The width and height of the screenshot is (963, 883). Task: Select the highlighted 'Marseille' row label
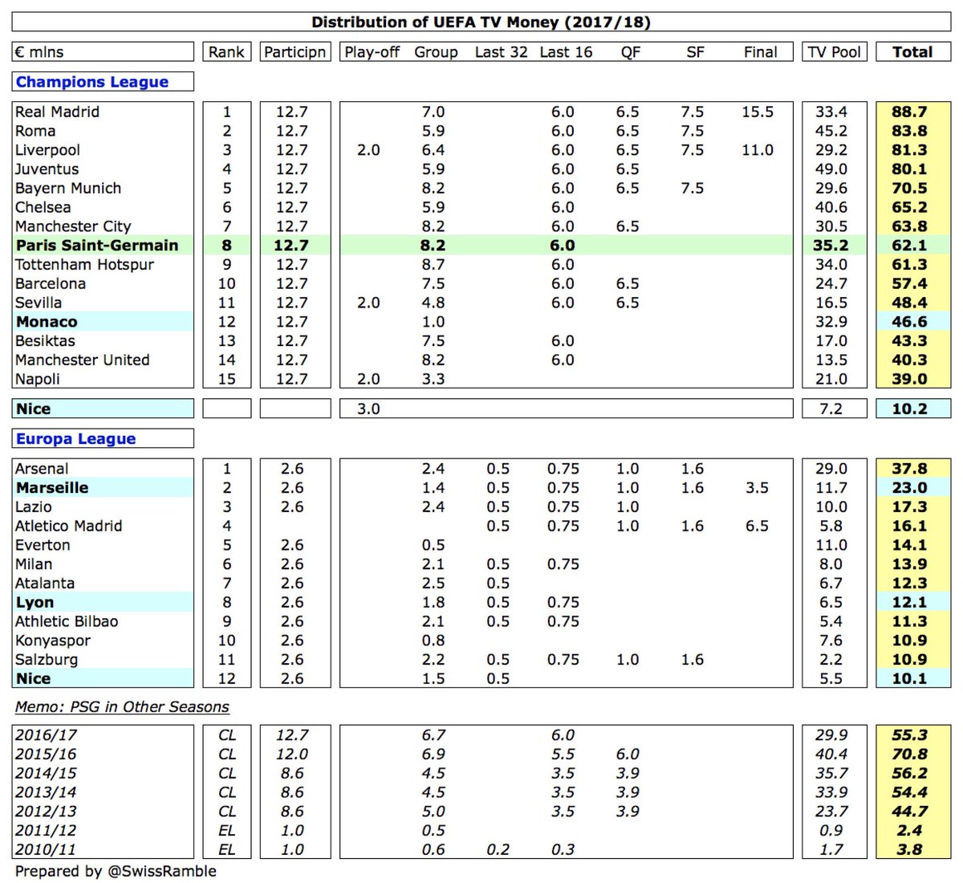pos(52,488)
